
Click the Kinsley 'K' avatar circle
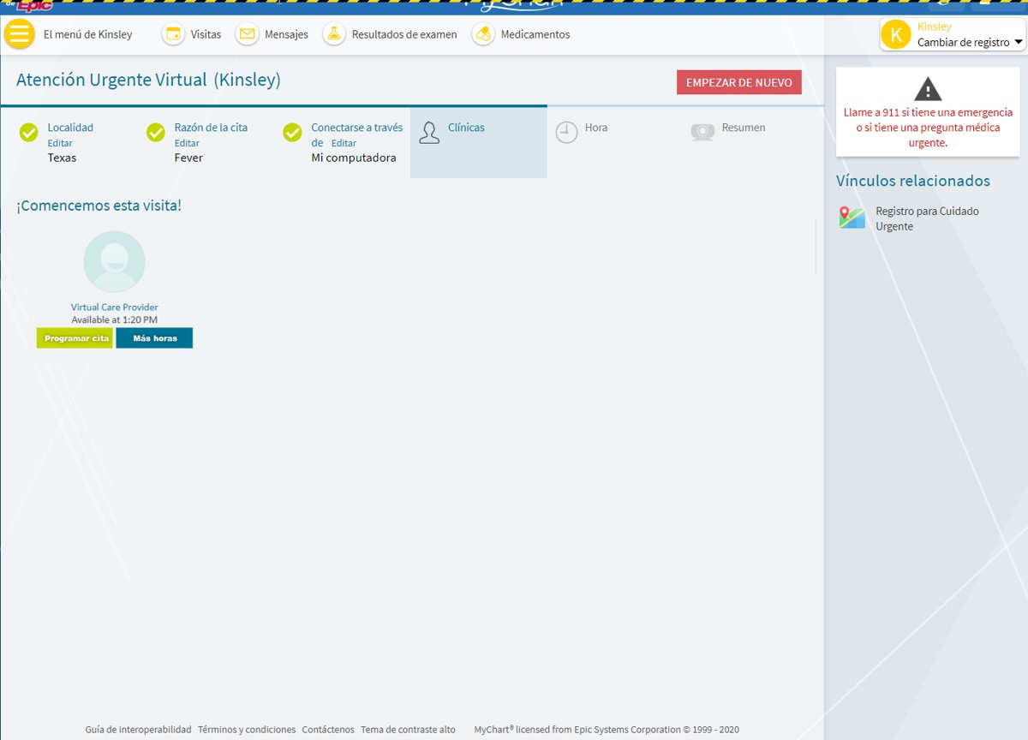[896, 34]
